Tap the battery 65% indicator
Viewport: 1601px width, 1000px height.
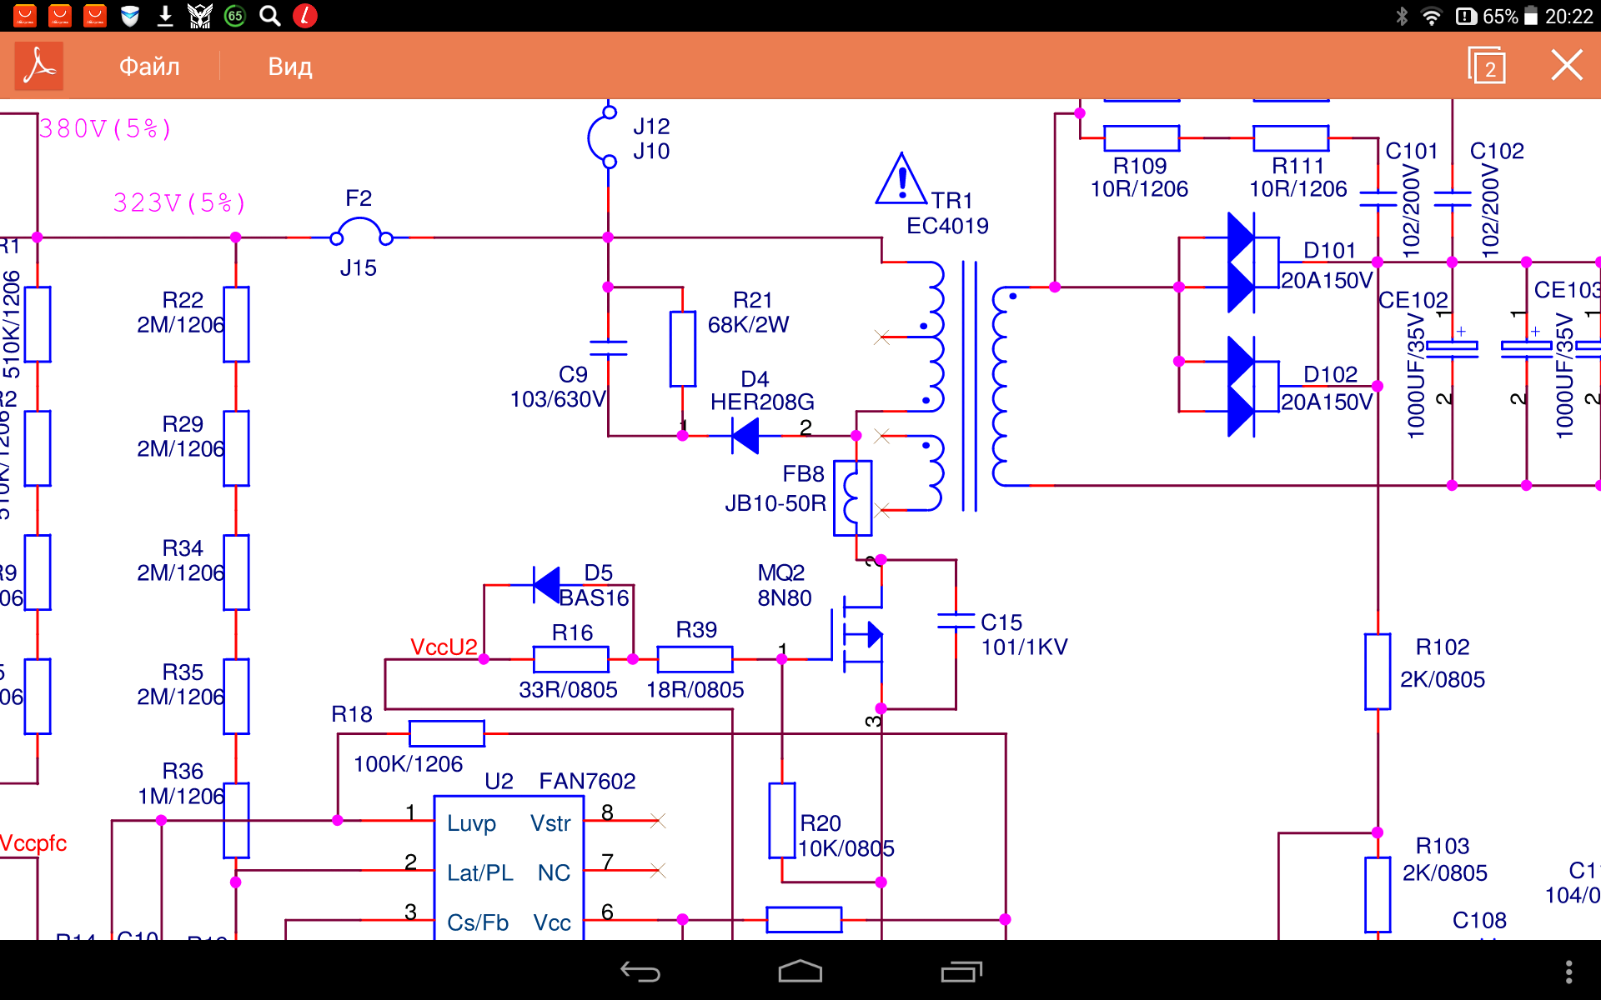pos(1510,17)
